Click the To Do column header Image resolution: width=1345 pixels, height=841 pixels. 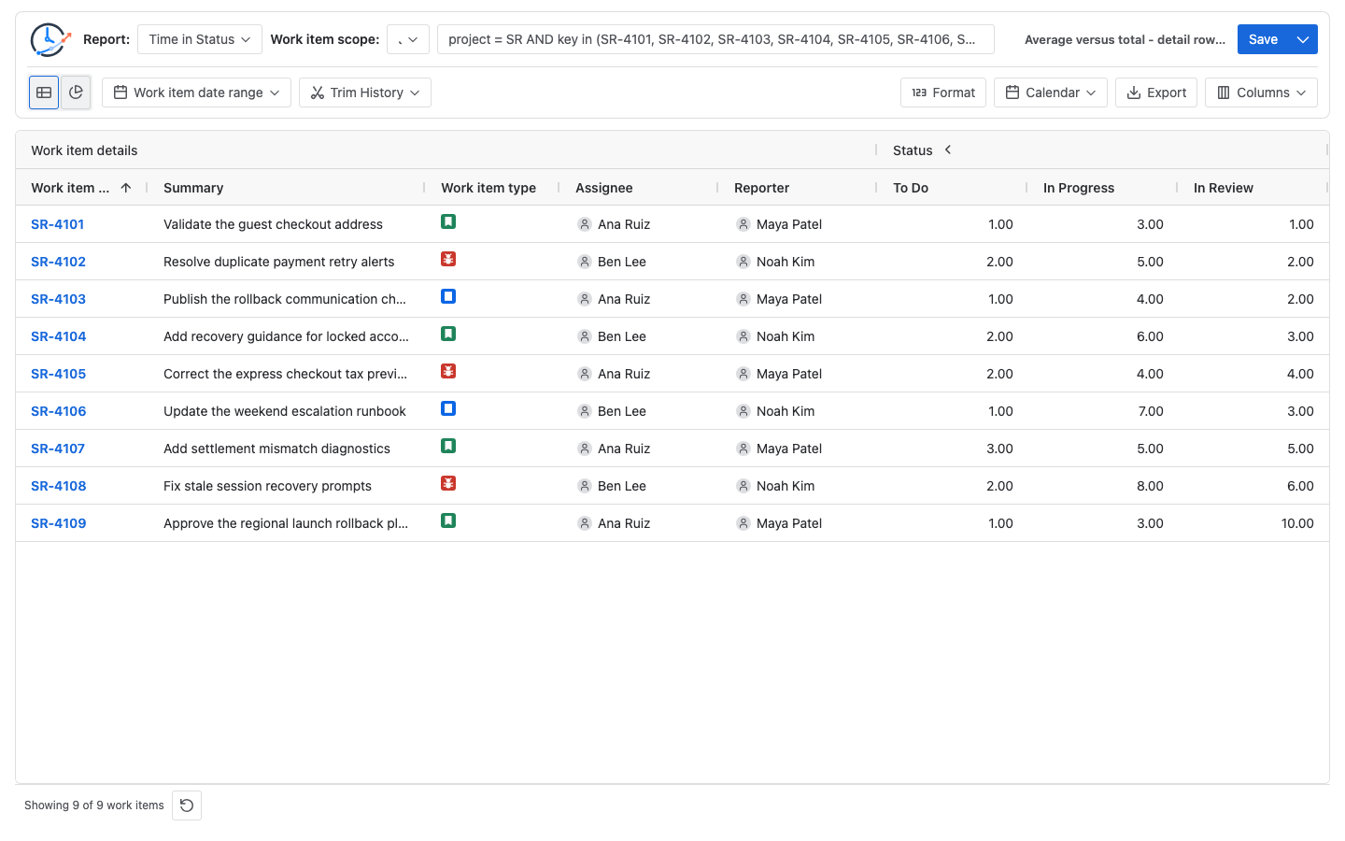pos(911,188)
